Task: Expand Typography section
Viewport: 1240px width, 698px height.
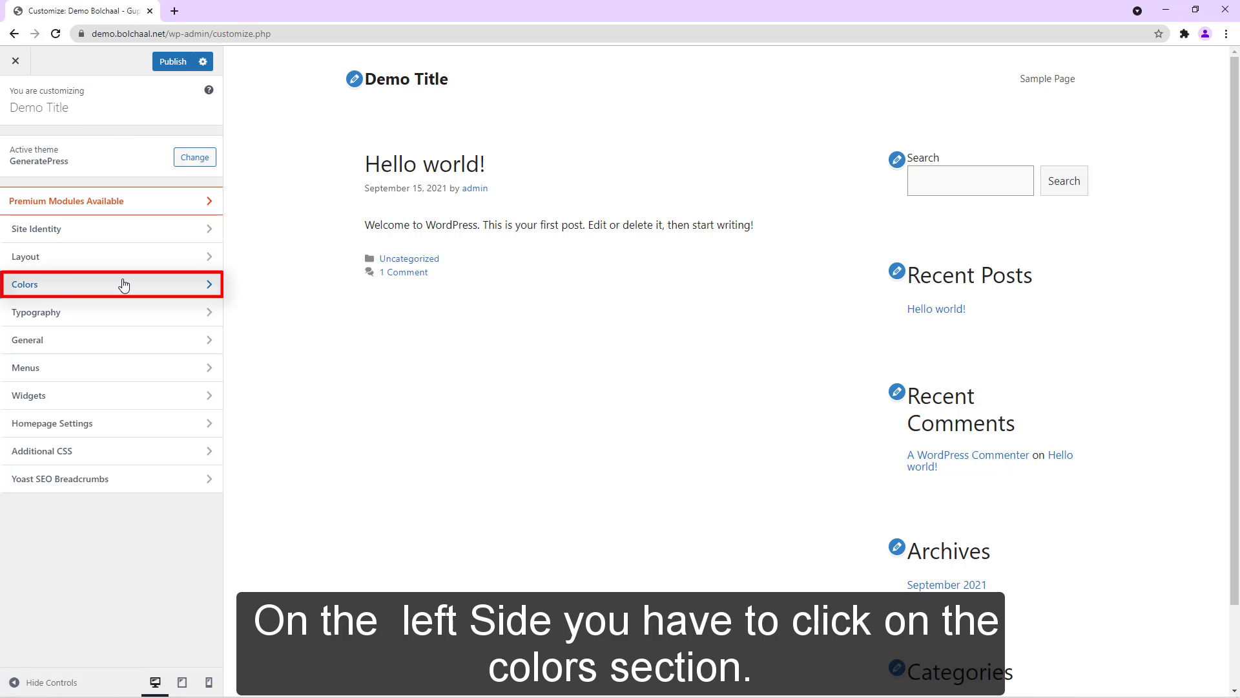Action: tap(111, 312)
